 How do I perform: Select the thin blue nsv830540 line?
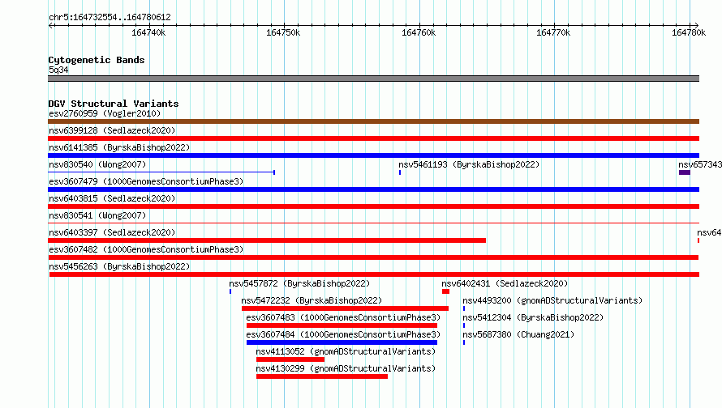161,172
